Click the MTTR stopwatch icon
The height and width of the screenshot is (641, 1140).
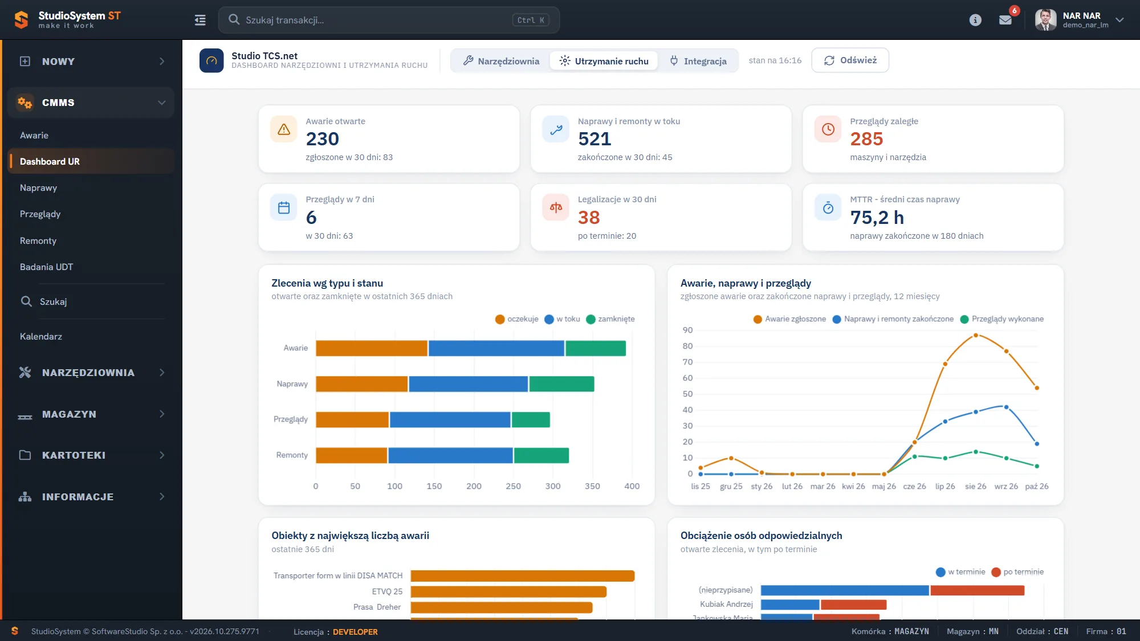click(828, 208)
